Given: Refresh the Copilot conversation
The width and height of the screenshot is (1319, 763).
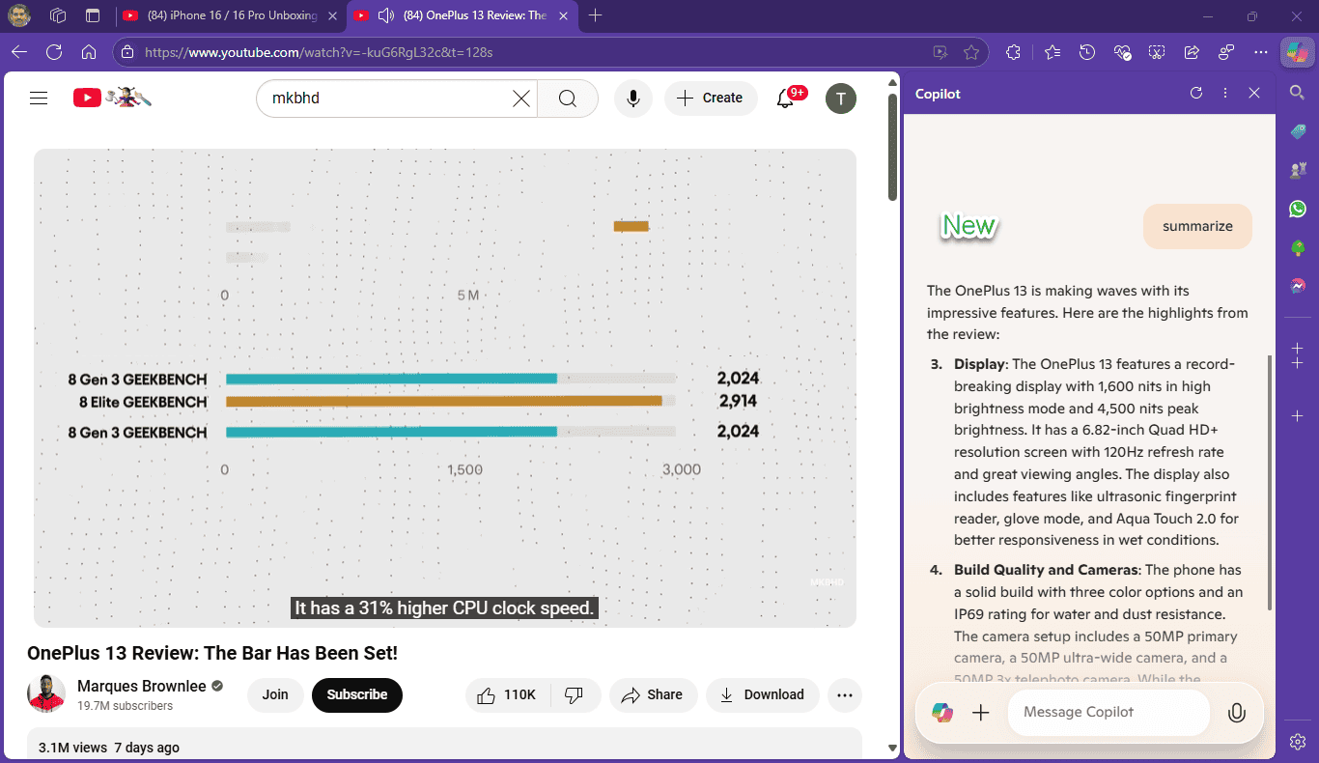Looking at the screenshot, I should 1196,94.
